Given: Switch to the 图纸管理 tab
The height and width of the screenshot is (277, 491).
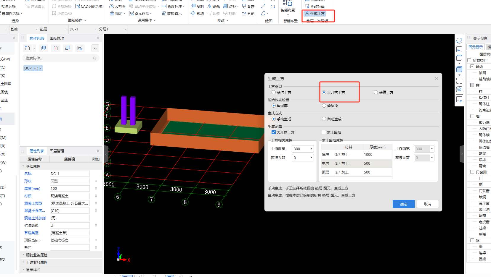Looking at the screenshot, I should (57, 38).
